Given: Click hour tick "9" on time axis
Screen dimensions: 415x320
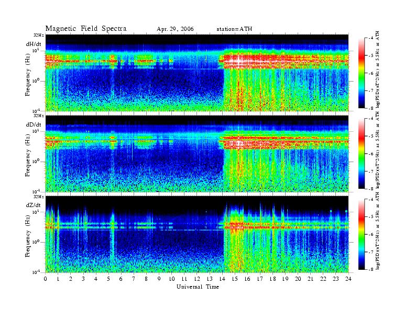Looking at the screenshot, I should 159,279.
